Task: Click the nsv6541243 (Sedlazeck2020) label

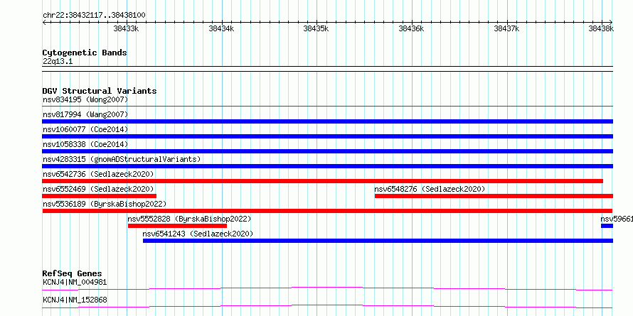Action: [x=198, y=234]
